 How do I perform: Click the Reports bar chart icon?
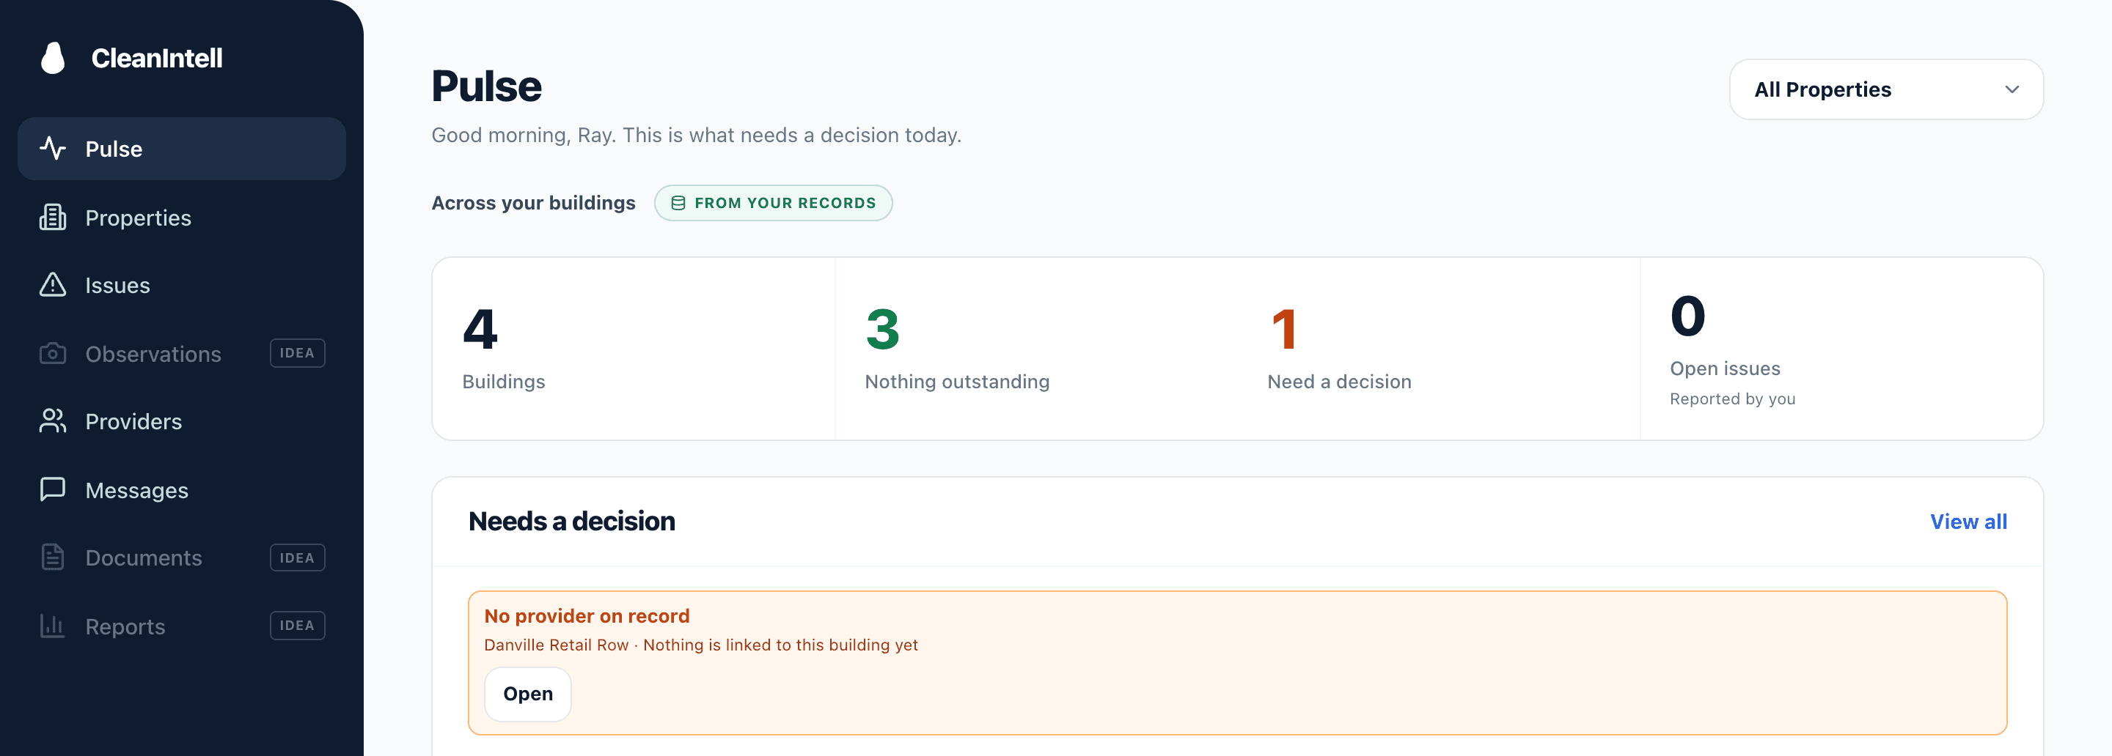tap(53, 626)
